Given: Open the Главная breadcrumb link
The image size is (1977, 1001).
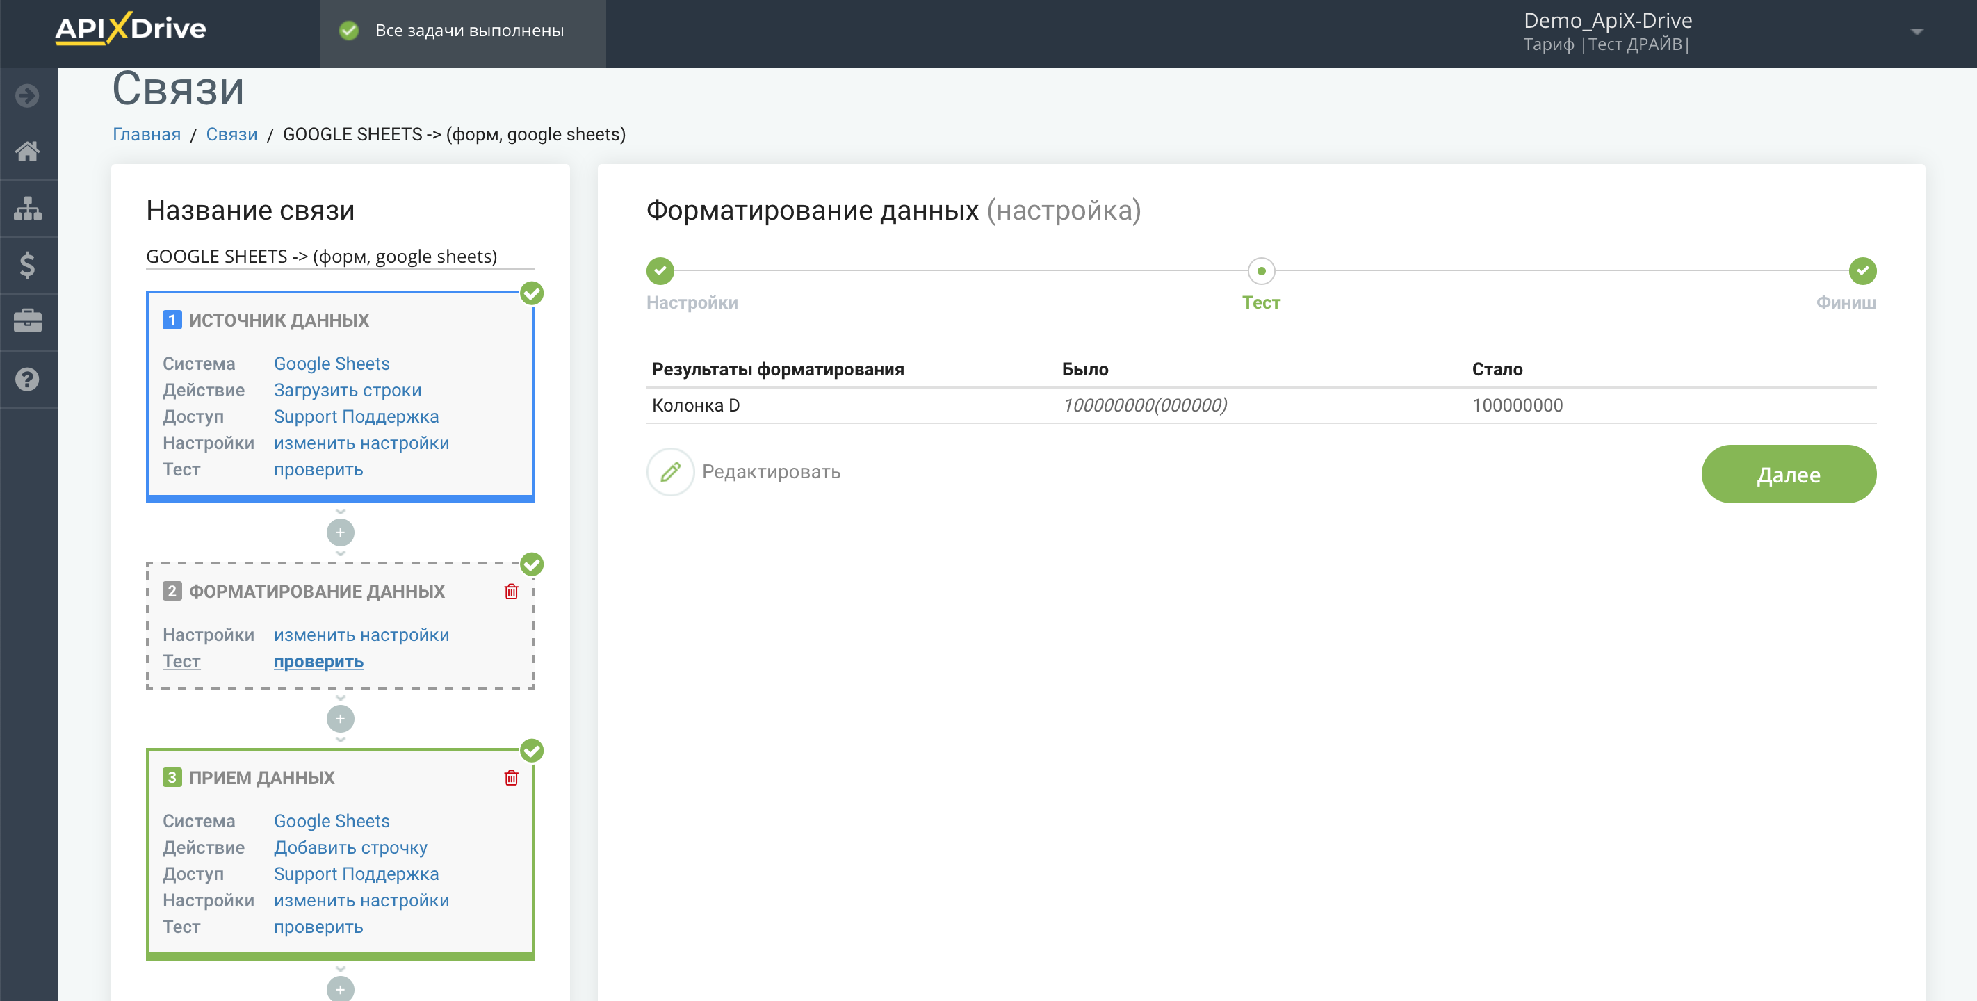Looking at the screenshot, I should pos(147,134).
